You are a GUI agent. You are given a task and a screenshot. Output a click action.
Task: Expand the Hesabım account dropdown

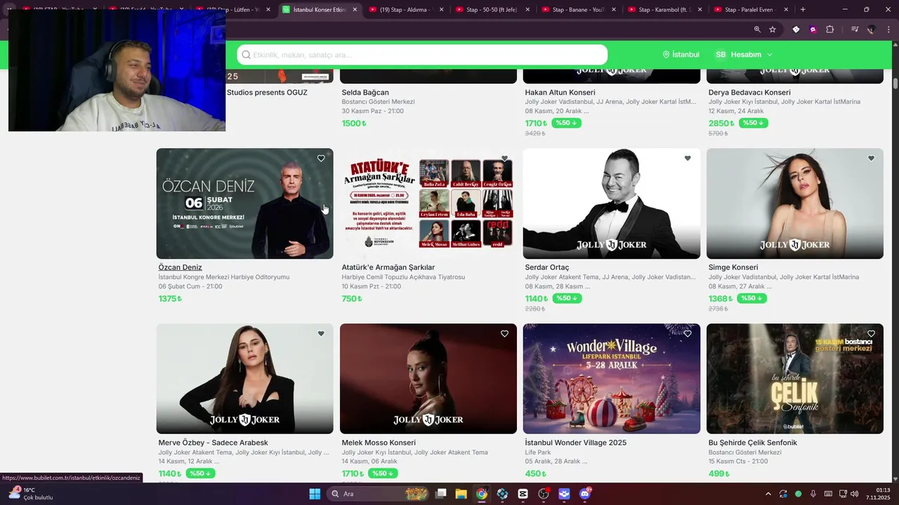(x=770, y=55)
